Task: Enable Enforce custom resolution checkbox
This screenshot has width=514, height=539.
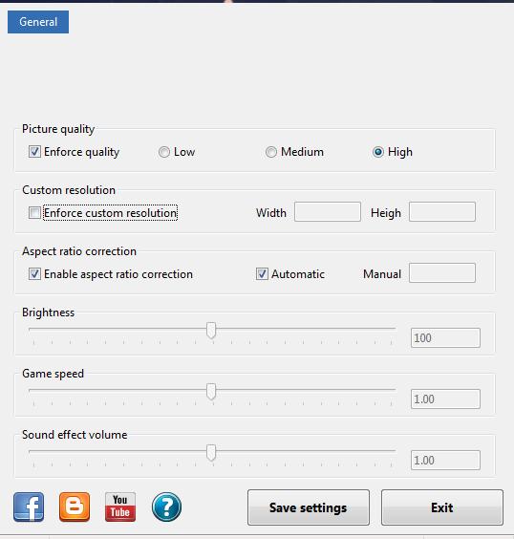Action: (34, 213)
